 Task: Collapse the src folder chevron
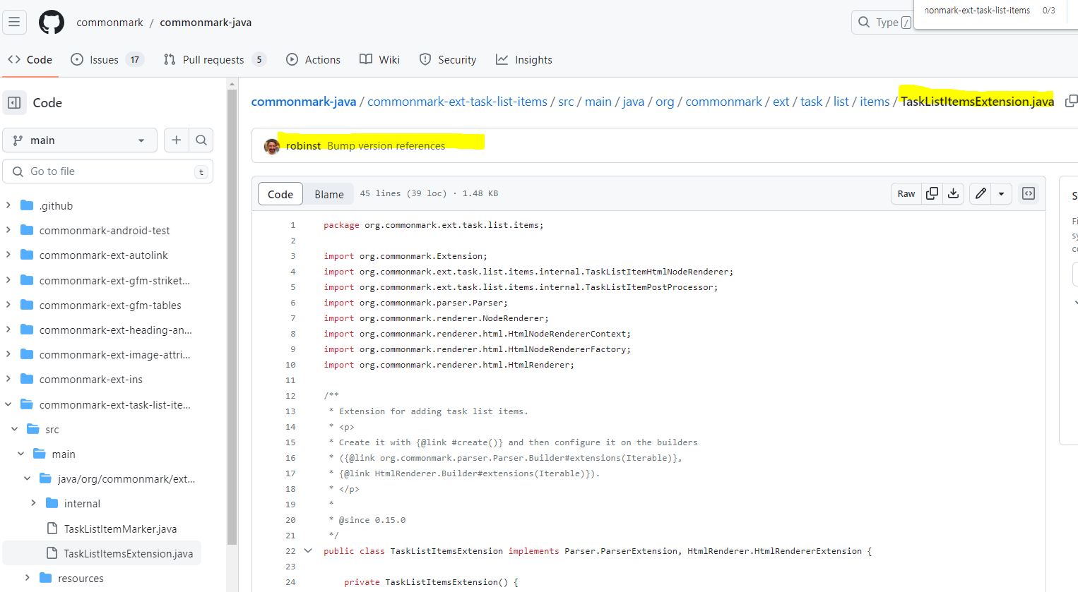click(15, 429)
